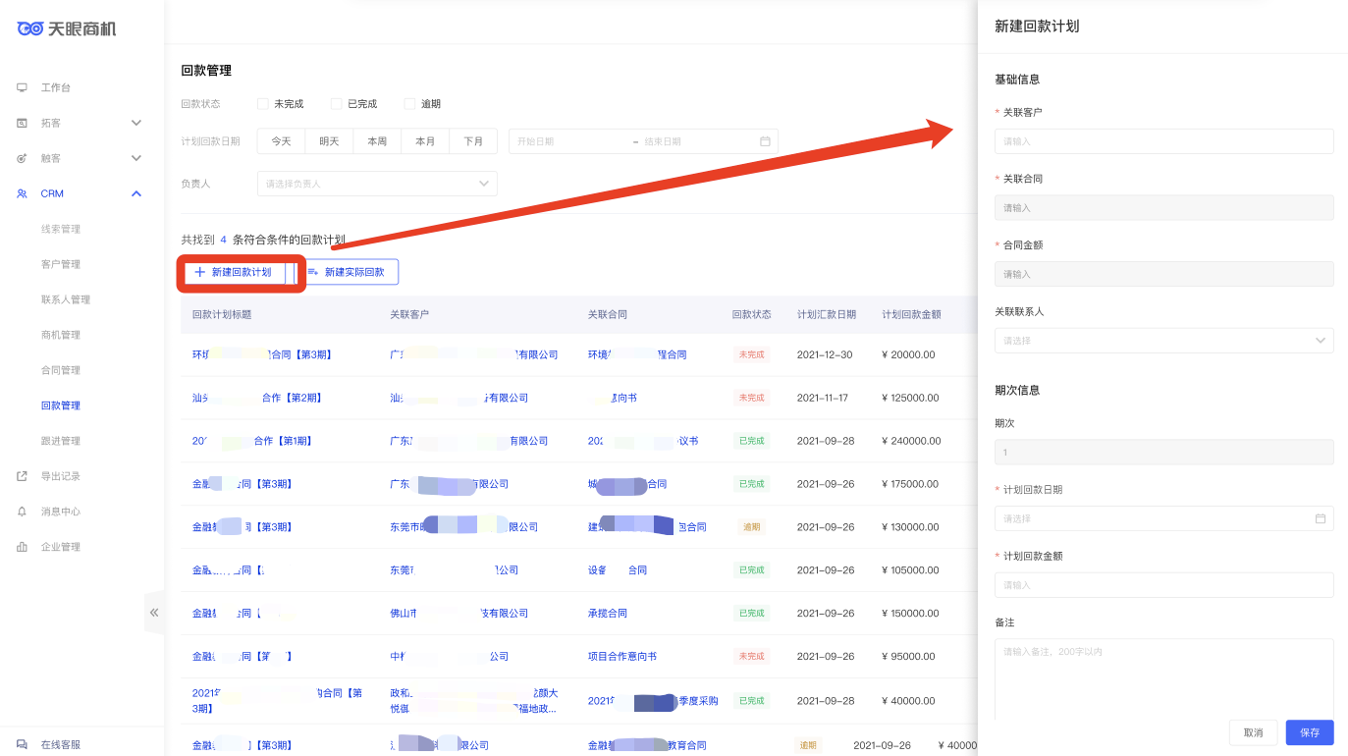Open the 工作台 monitor icon
The width and height of the screenshot is (1348, 756).
click(22, 87)
